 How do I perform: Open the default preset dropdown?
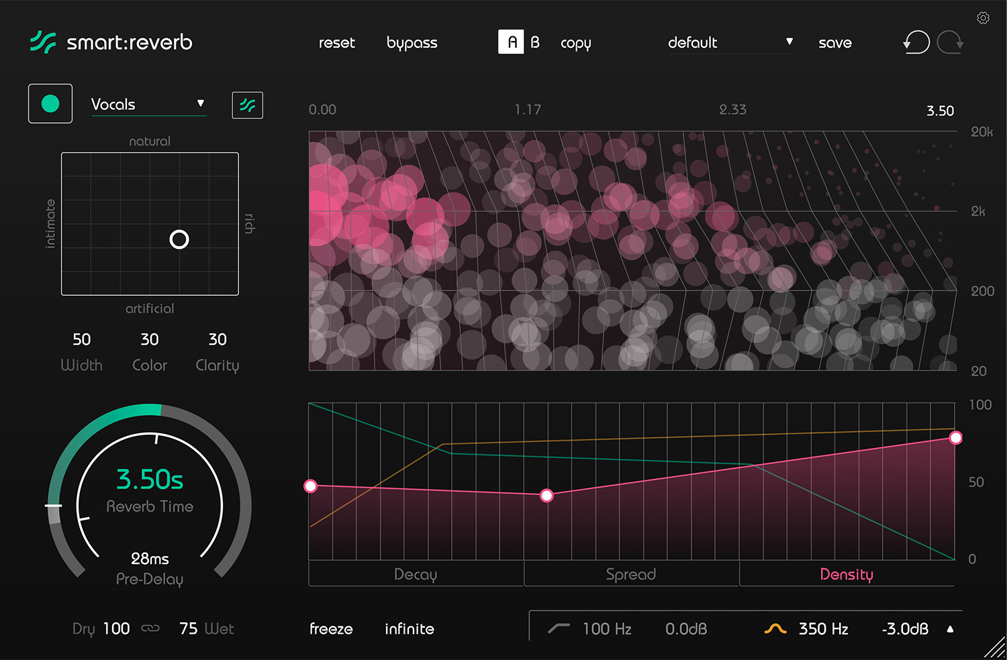coord(730,43)
